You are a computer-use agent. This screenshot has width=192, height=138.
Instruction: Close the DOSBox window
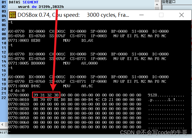[x=181, y=15]
